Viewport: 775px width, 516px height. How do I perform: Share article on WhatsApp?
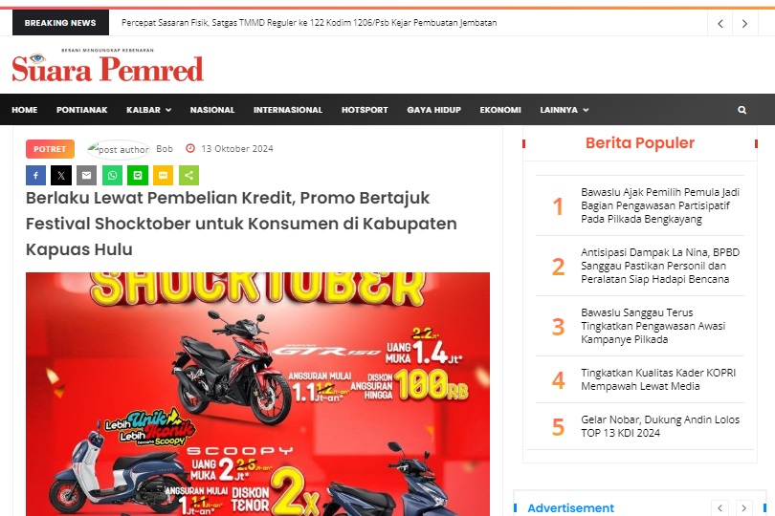(x=112, y=175)
